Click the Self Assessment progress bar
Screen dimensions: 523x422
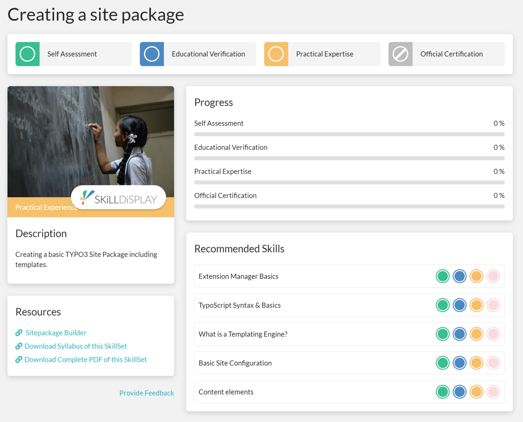pos(349,134)
